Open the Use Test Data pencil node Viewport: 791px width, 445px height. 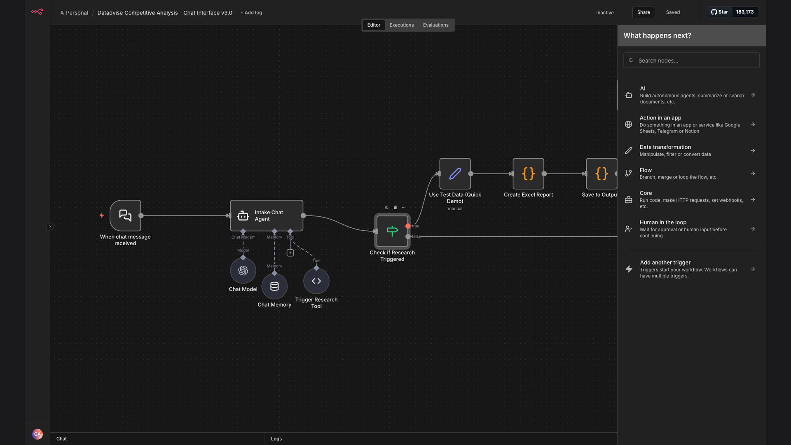(455, 174)
